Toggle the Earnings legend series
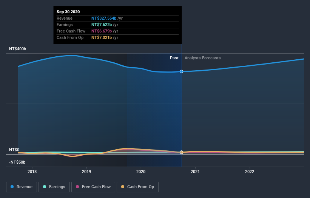This screenshot has width=310, height=198. click(x=54, y=187)
